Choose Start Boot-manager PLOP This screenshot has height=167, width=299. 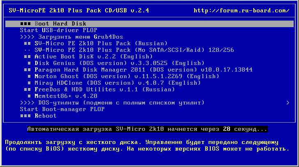(62, 109)
